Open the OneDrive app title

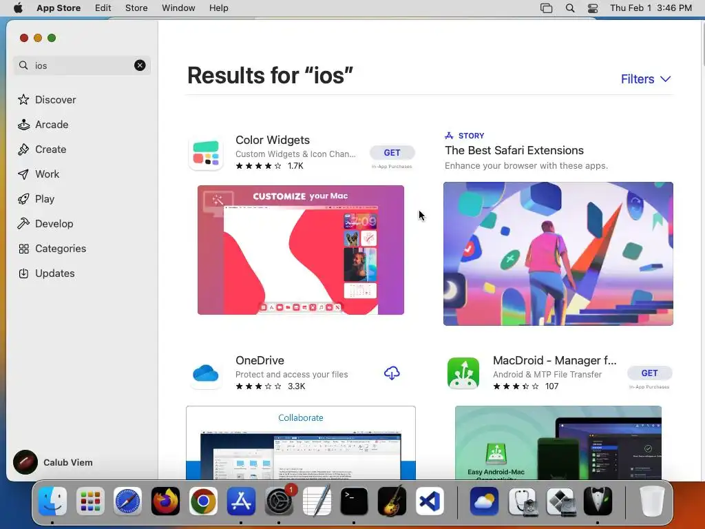[260, 360]
